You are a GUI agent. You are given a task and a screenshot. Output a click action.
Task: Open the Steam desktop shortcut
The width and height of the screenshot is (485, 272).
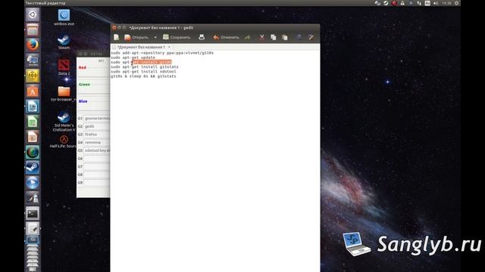pyautogui.click(x=64, y=42)
